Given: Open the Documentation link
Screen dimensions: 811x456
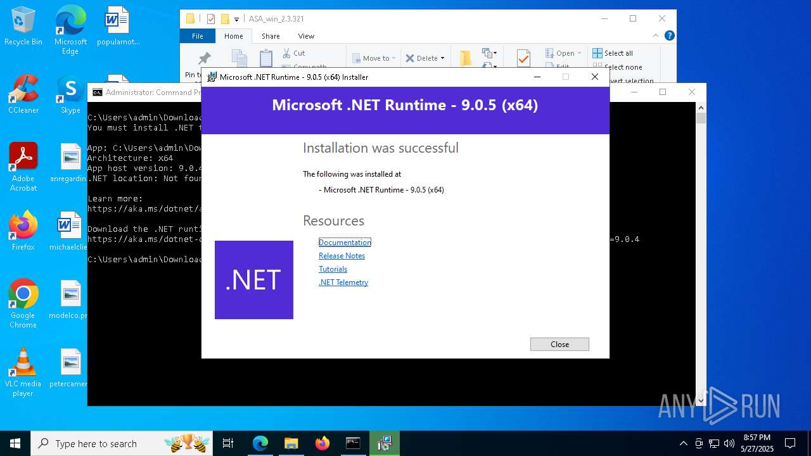Looking at the screenshot, I should 345,243.
